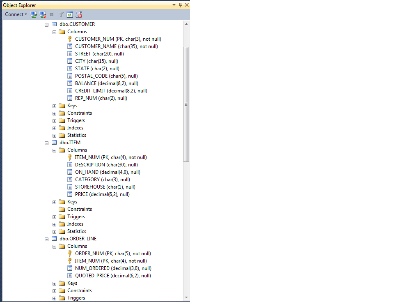Image resolution: width=394 pixels, height=302 pixels.
Task: Click the dbo.CUSTOMER table icon
Action: (54, 24)
